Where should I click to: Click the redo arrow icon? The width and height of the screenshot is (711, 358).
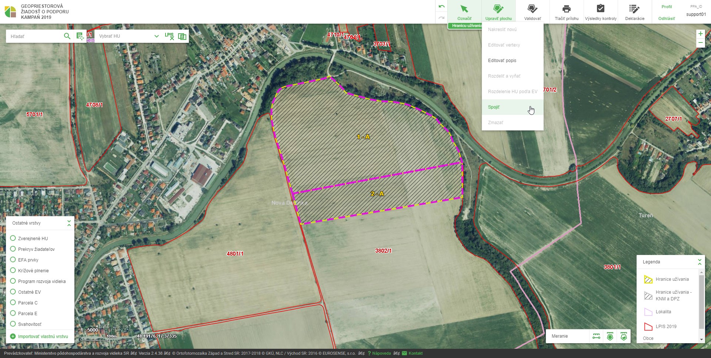coord(441,17)
